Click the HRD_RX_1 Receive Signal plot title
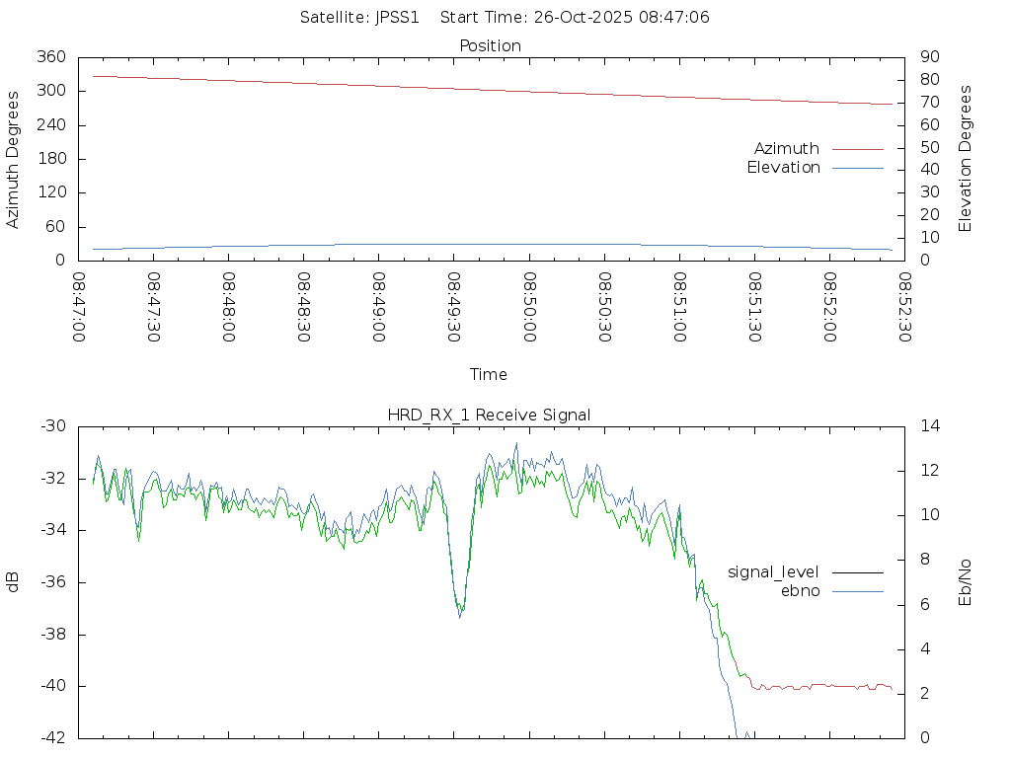The height and width of the screenshot is (758, 1011). tap(490, 415)
